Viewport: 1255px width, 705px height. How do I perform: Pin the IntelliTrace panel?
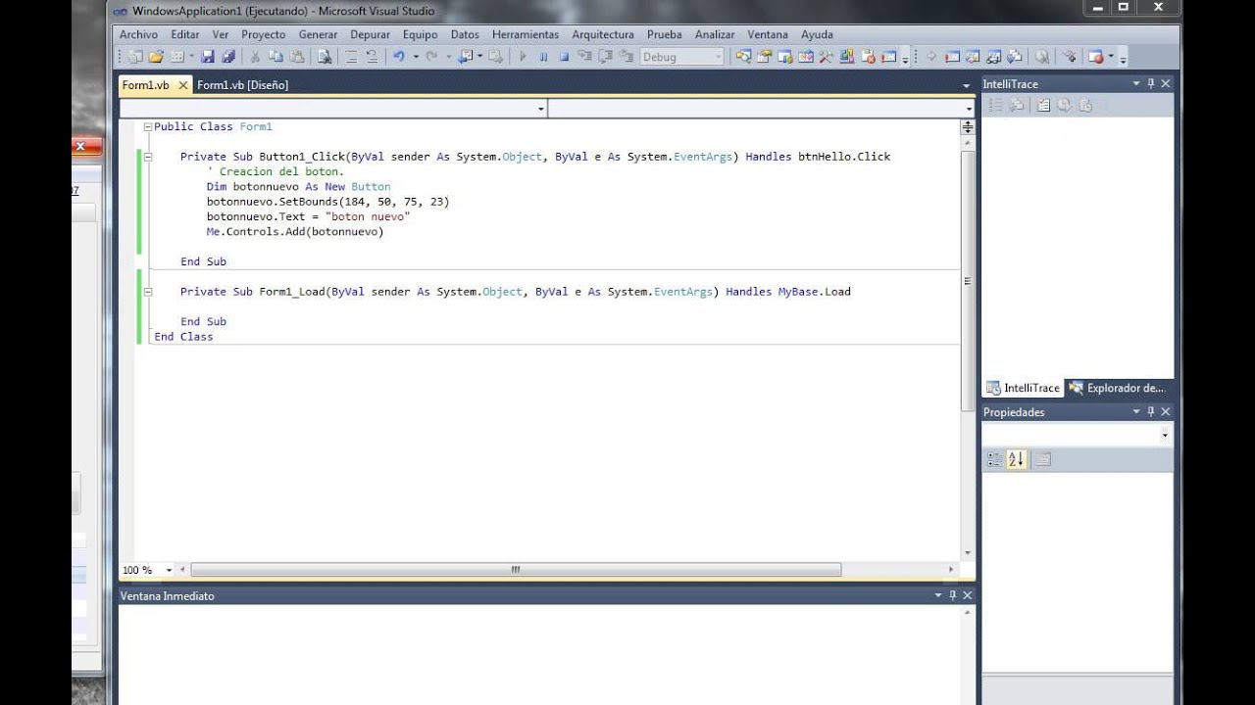[x=1151, y=83]
